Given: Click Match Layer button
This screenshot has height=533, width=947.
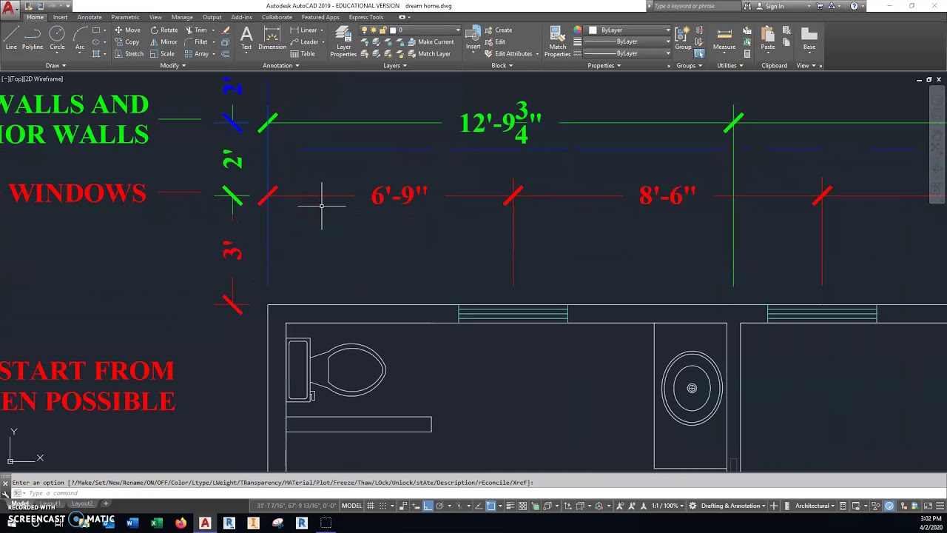Looking at the screenshot, I should click(x=428, y=54).
